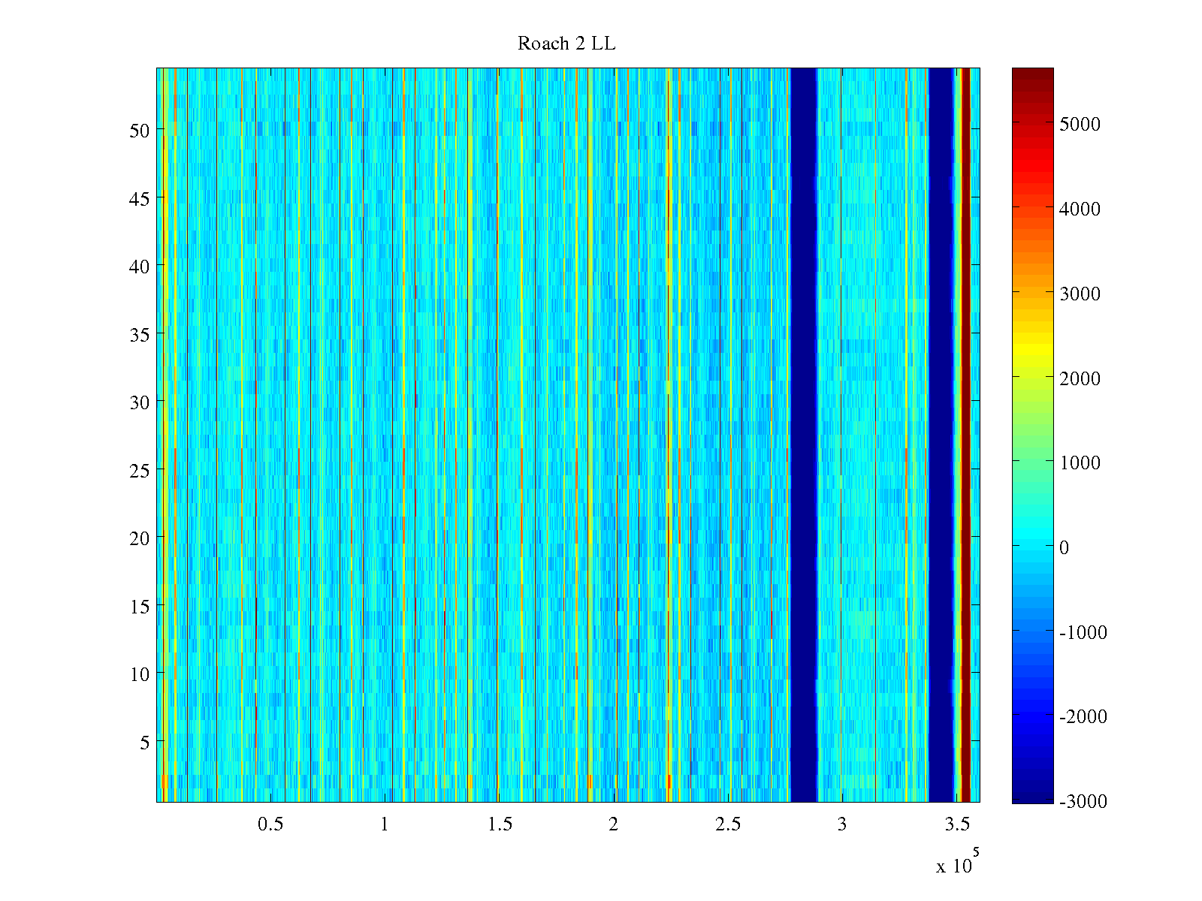Click the dark red stripe near x=3.5
Image resolution: width=1202 pixels, height=901 pixels.
pos(965,435)
